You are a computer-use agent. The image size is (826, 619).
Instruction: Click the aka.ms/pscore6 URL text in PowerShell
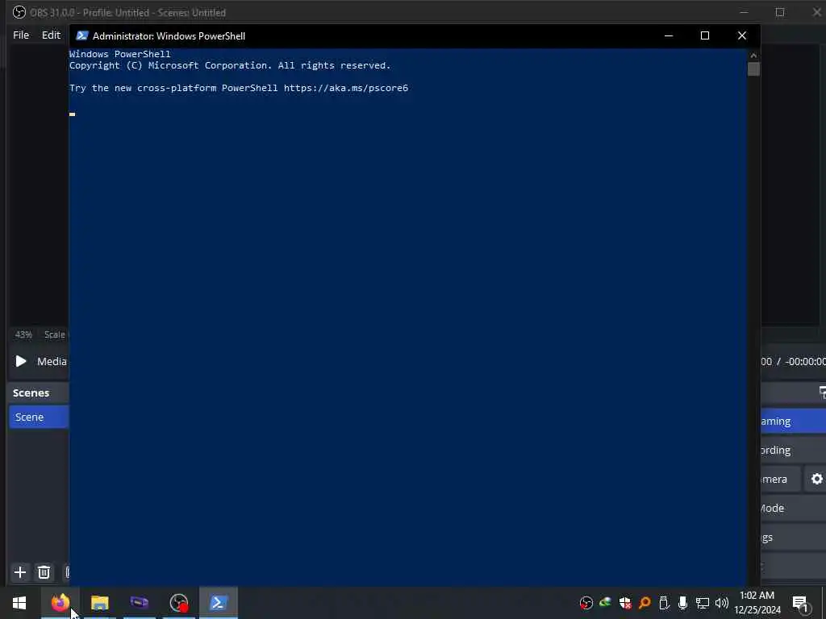click(345, 88)
